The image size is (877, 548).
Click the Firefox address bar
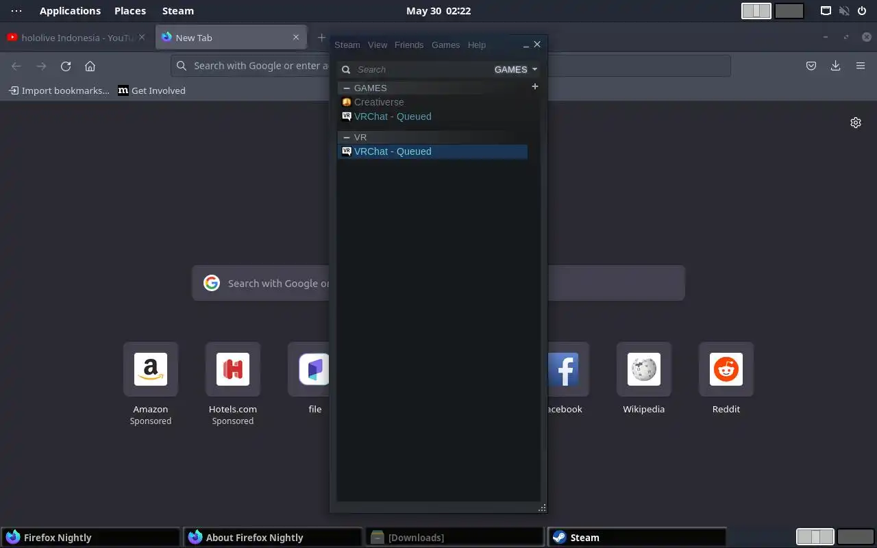(451, 66)
